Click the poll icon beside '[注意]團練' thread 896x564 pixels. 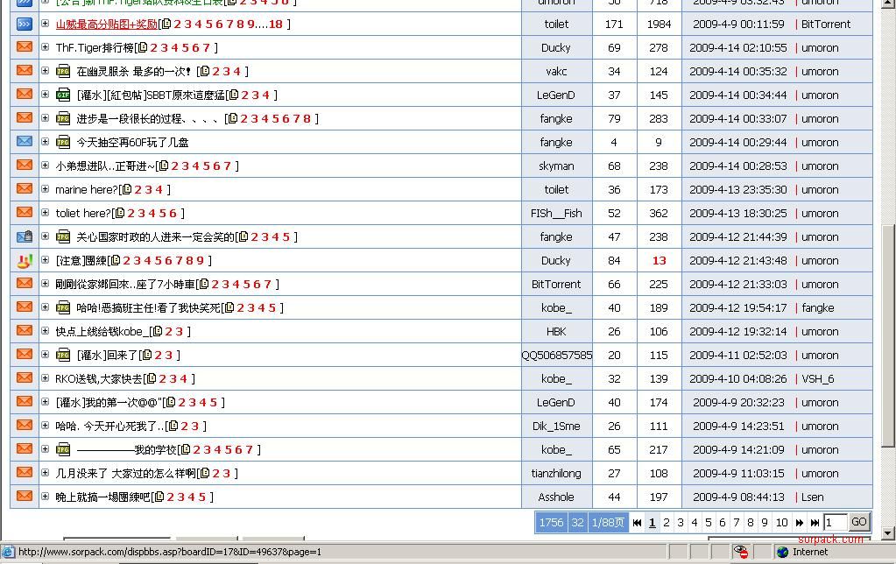25,260
